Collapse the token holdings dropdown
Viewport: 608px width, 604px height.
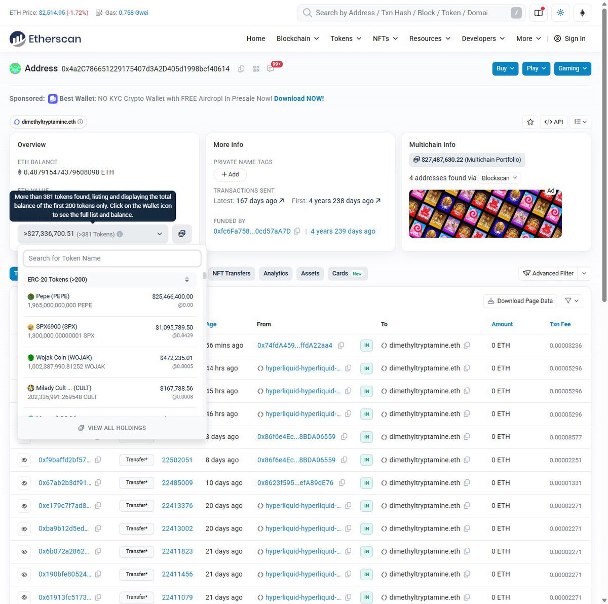93,234
